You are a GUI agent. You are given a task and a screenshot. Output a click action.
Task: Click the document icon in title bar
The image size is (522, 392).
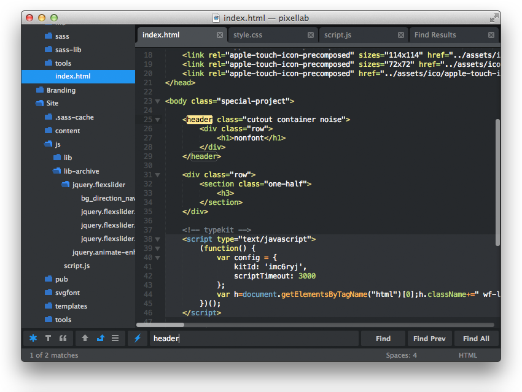point(216,18)
